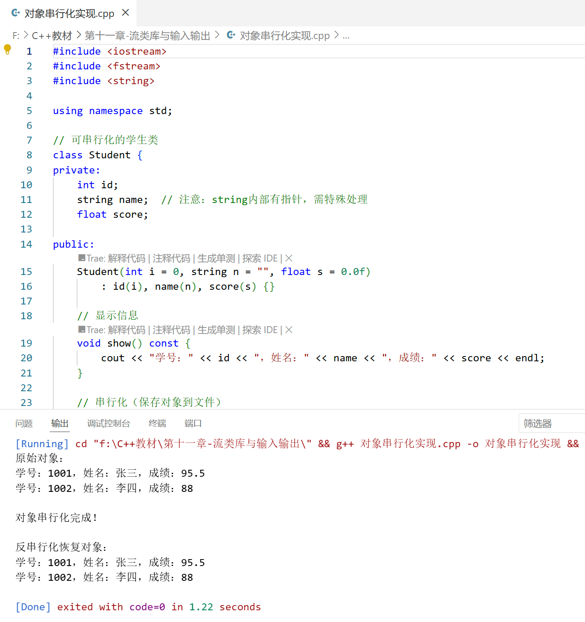Click 解释代码 above the show() function

[127, 330]
